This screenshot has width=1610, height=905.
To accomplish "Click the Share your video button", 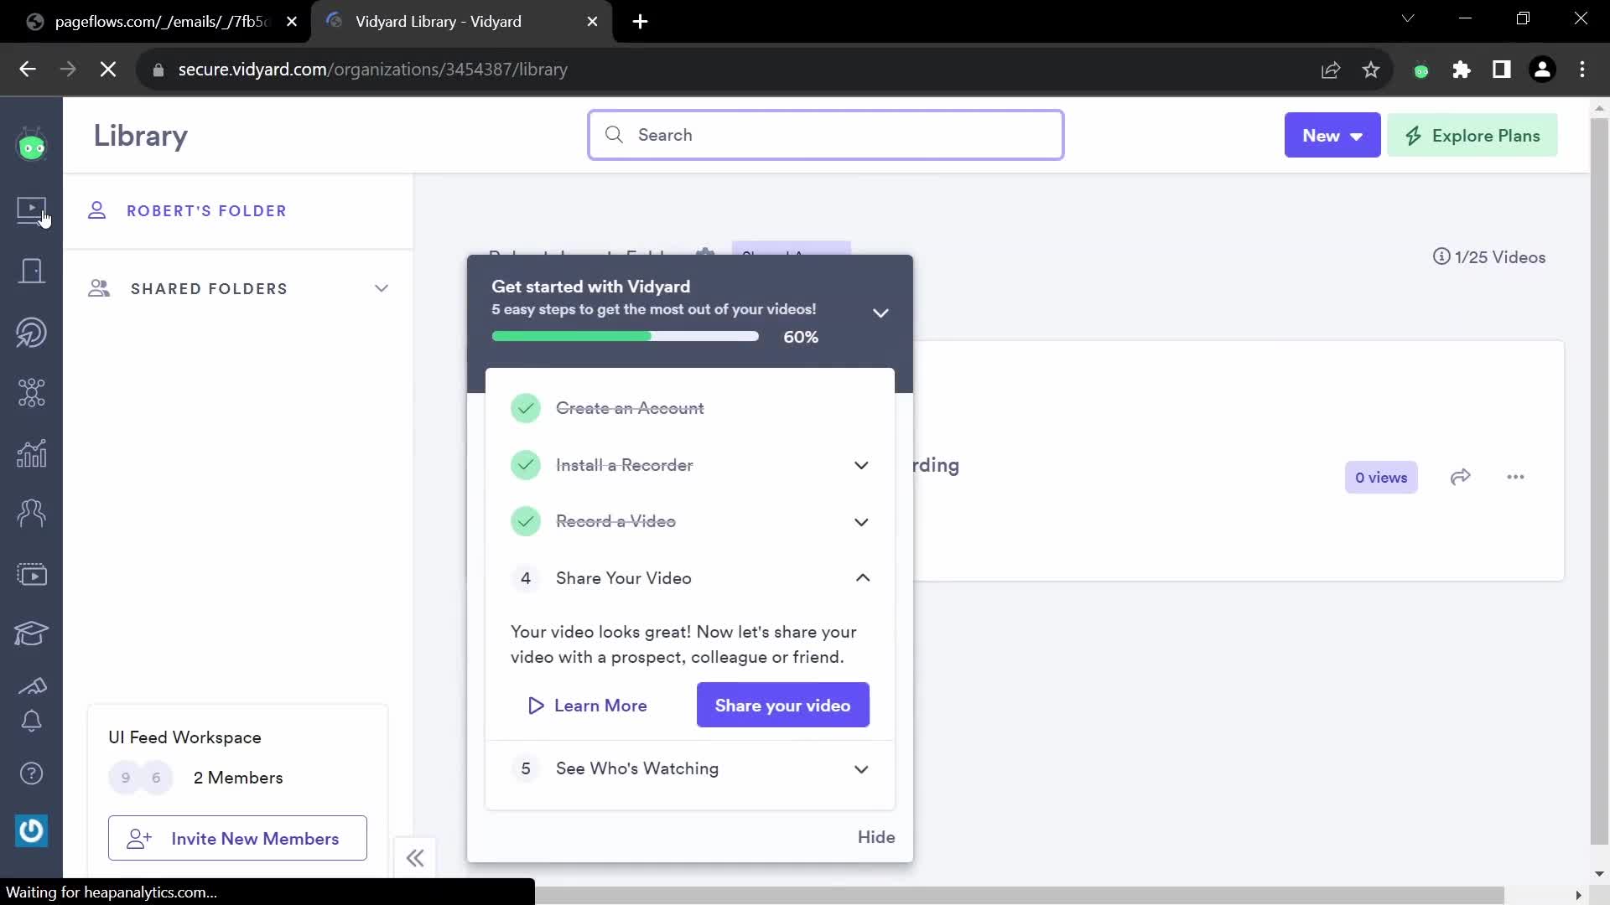I will pos(783,705).
